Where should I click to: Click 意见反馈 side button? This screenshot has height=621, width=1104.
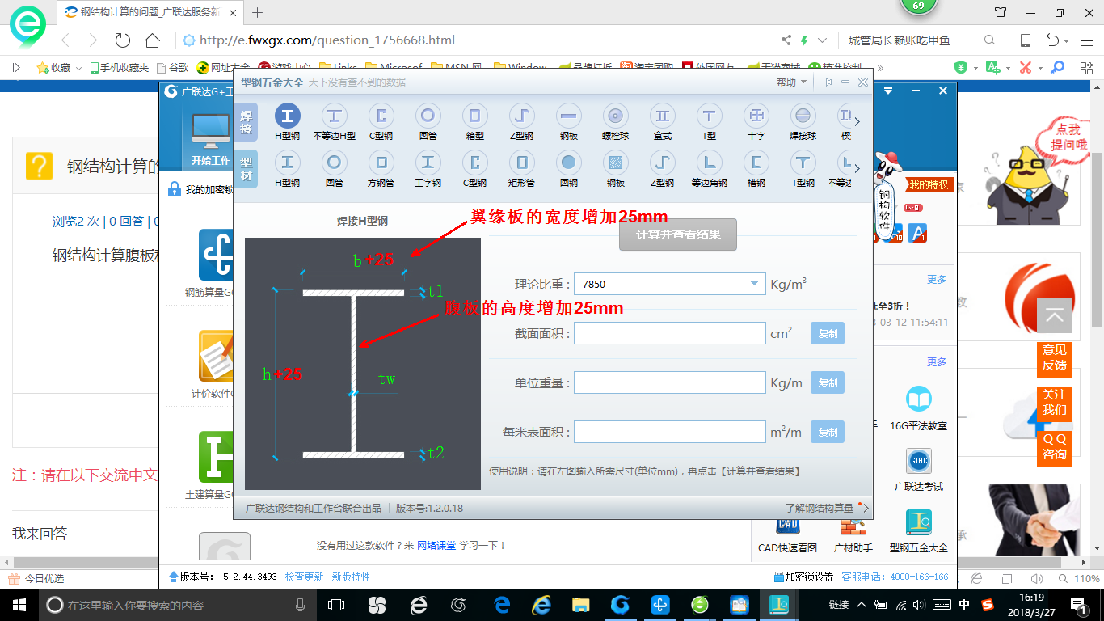click(x=1055, y=357)
